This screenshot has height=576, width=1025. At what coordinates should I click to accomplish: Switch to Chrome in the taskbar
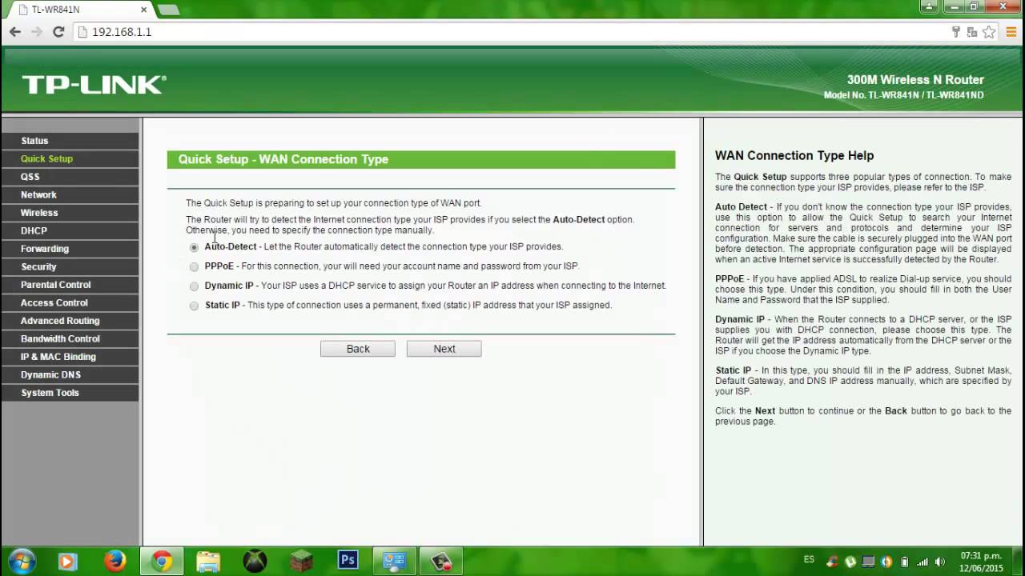tap(162, 562)
